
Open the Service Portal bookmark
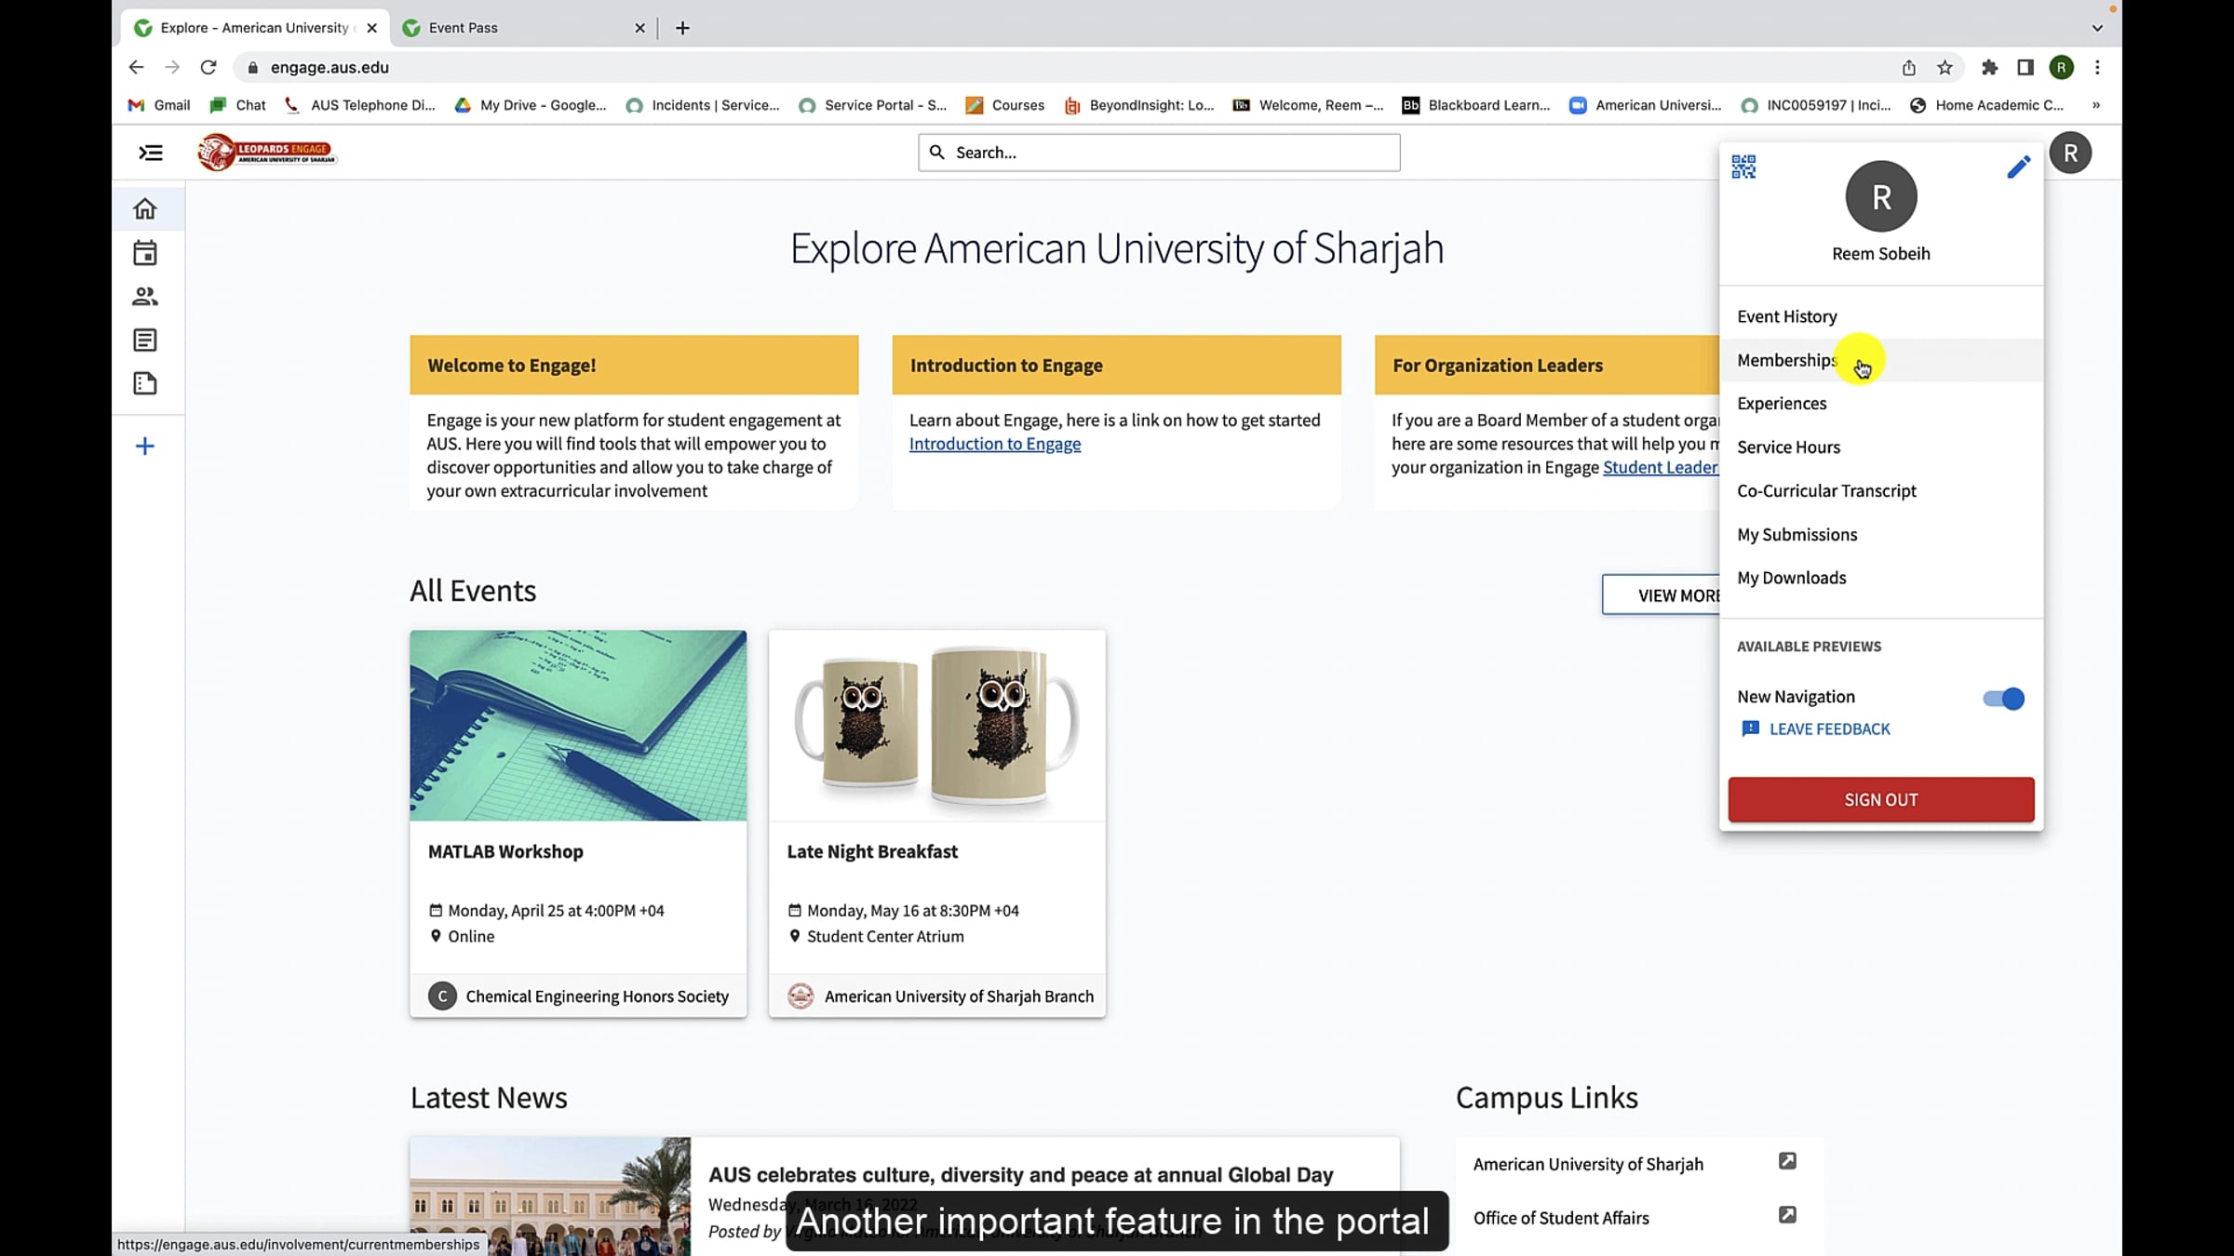pos(872,105)
